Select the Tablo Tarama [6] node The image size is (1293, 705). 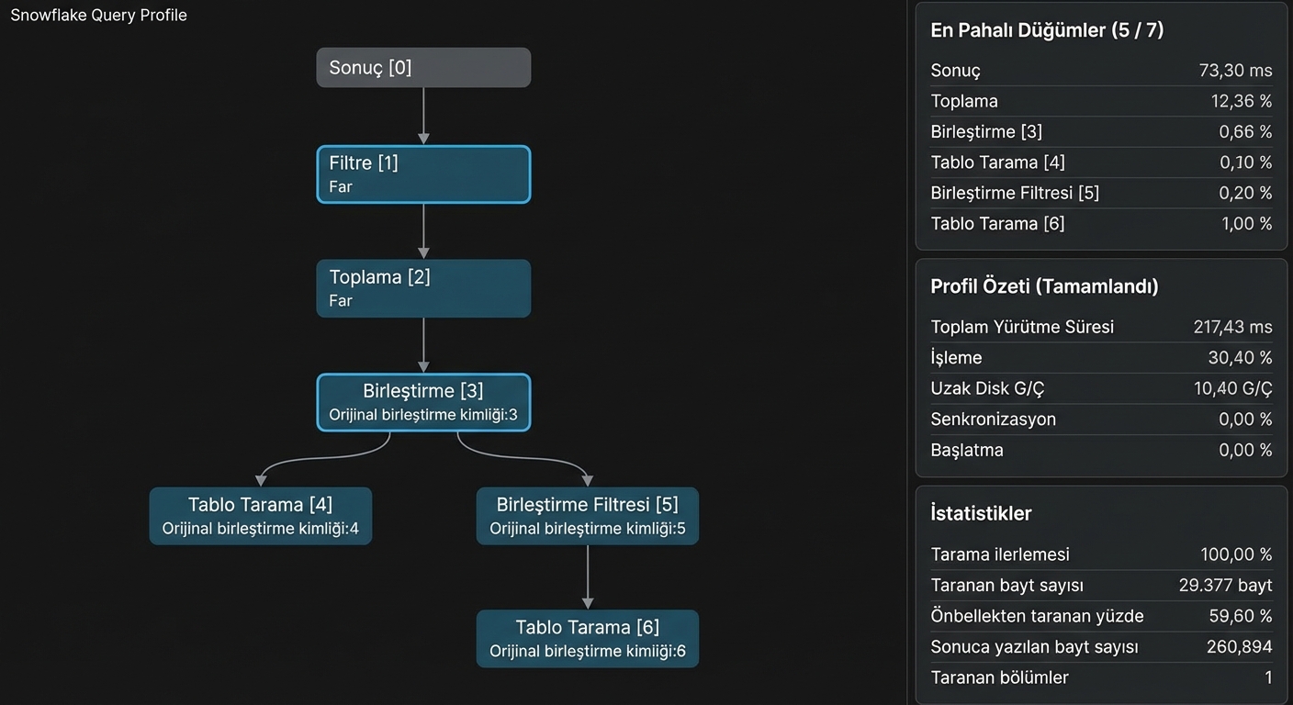point(588,638)
